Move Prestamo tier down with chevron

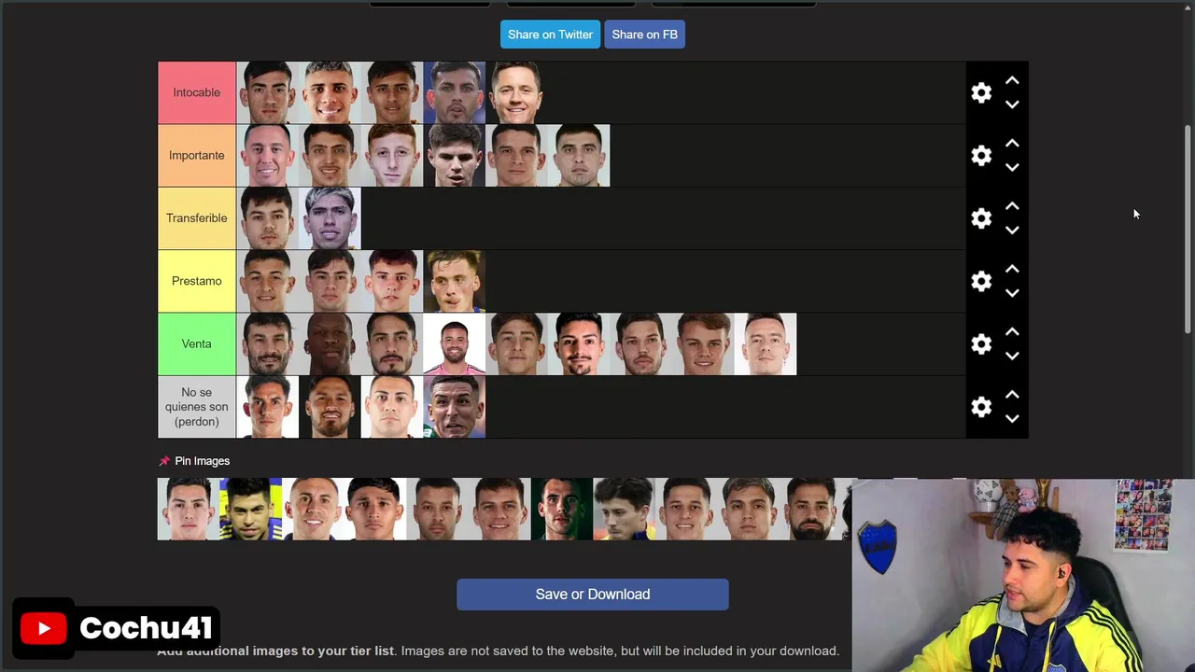click(x=1012, y=293)
